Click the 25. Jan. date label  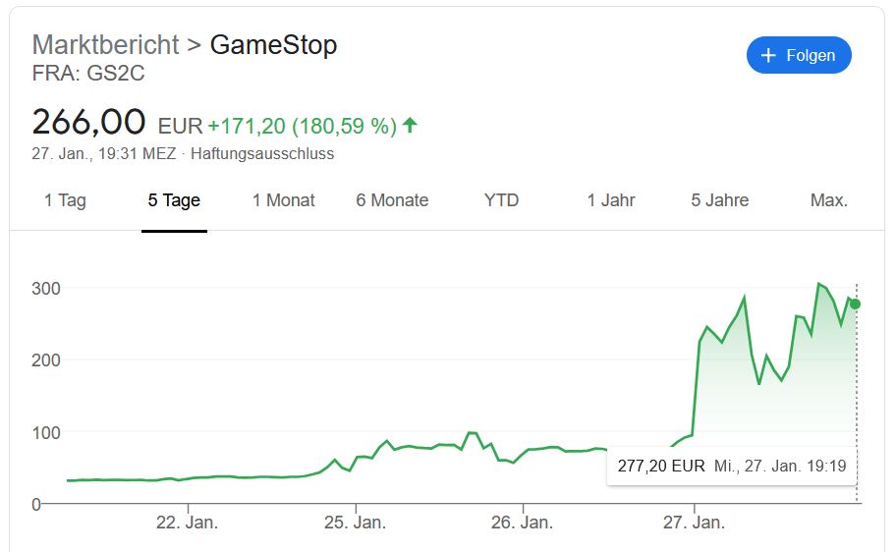point(356,523)
